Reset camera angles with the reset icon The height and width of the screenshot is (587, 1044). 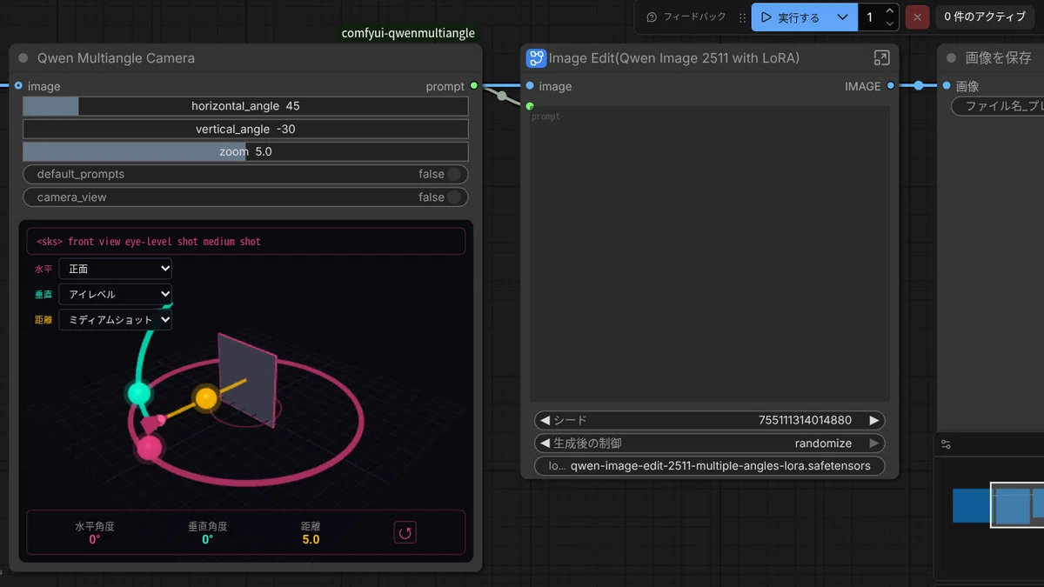[x=405, y=532]
